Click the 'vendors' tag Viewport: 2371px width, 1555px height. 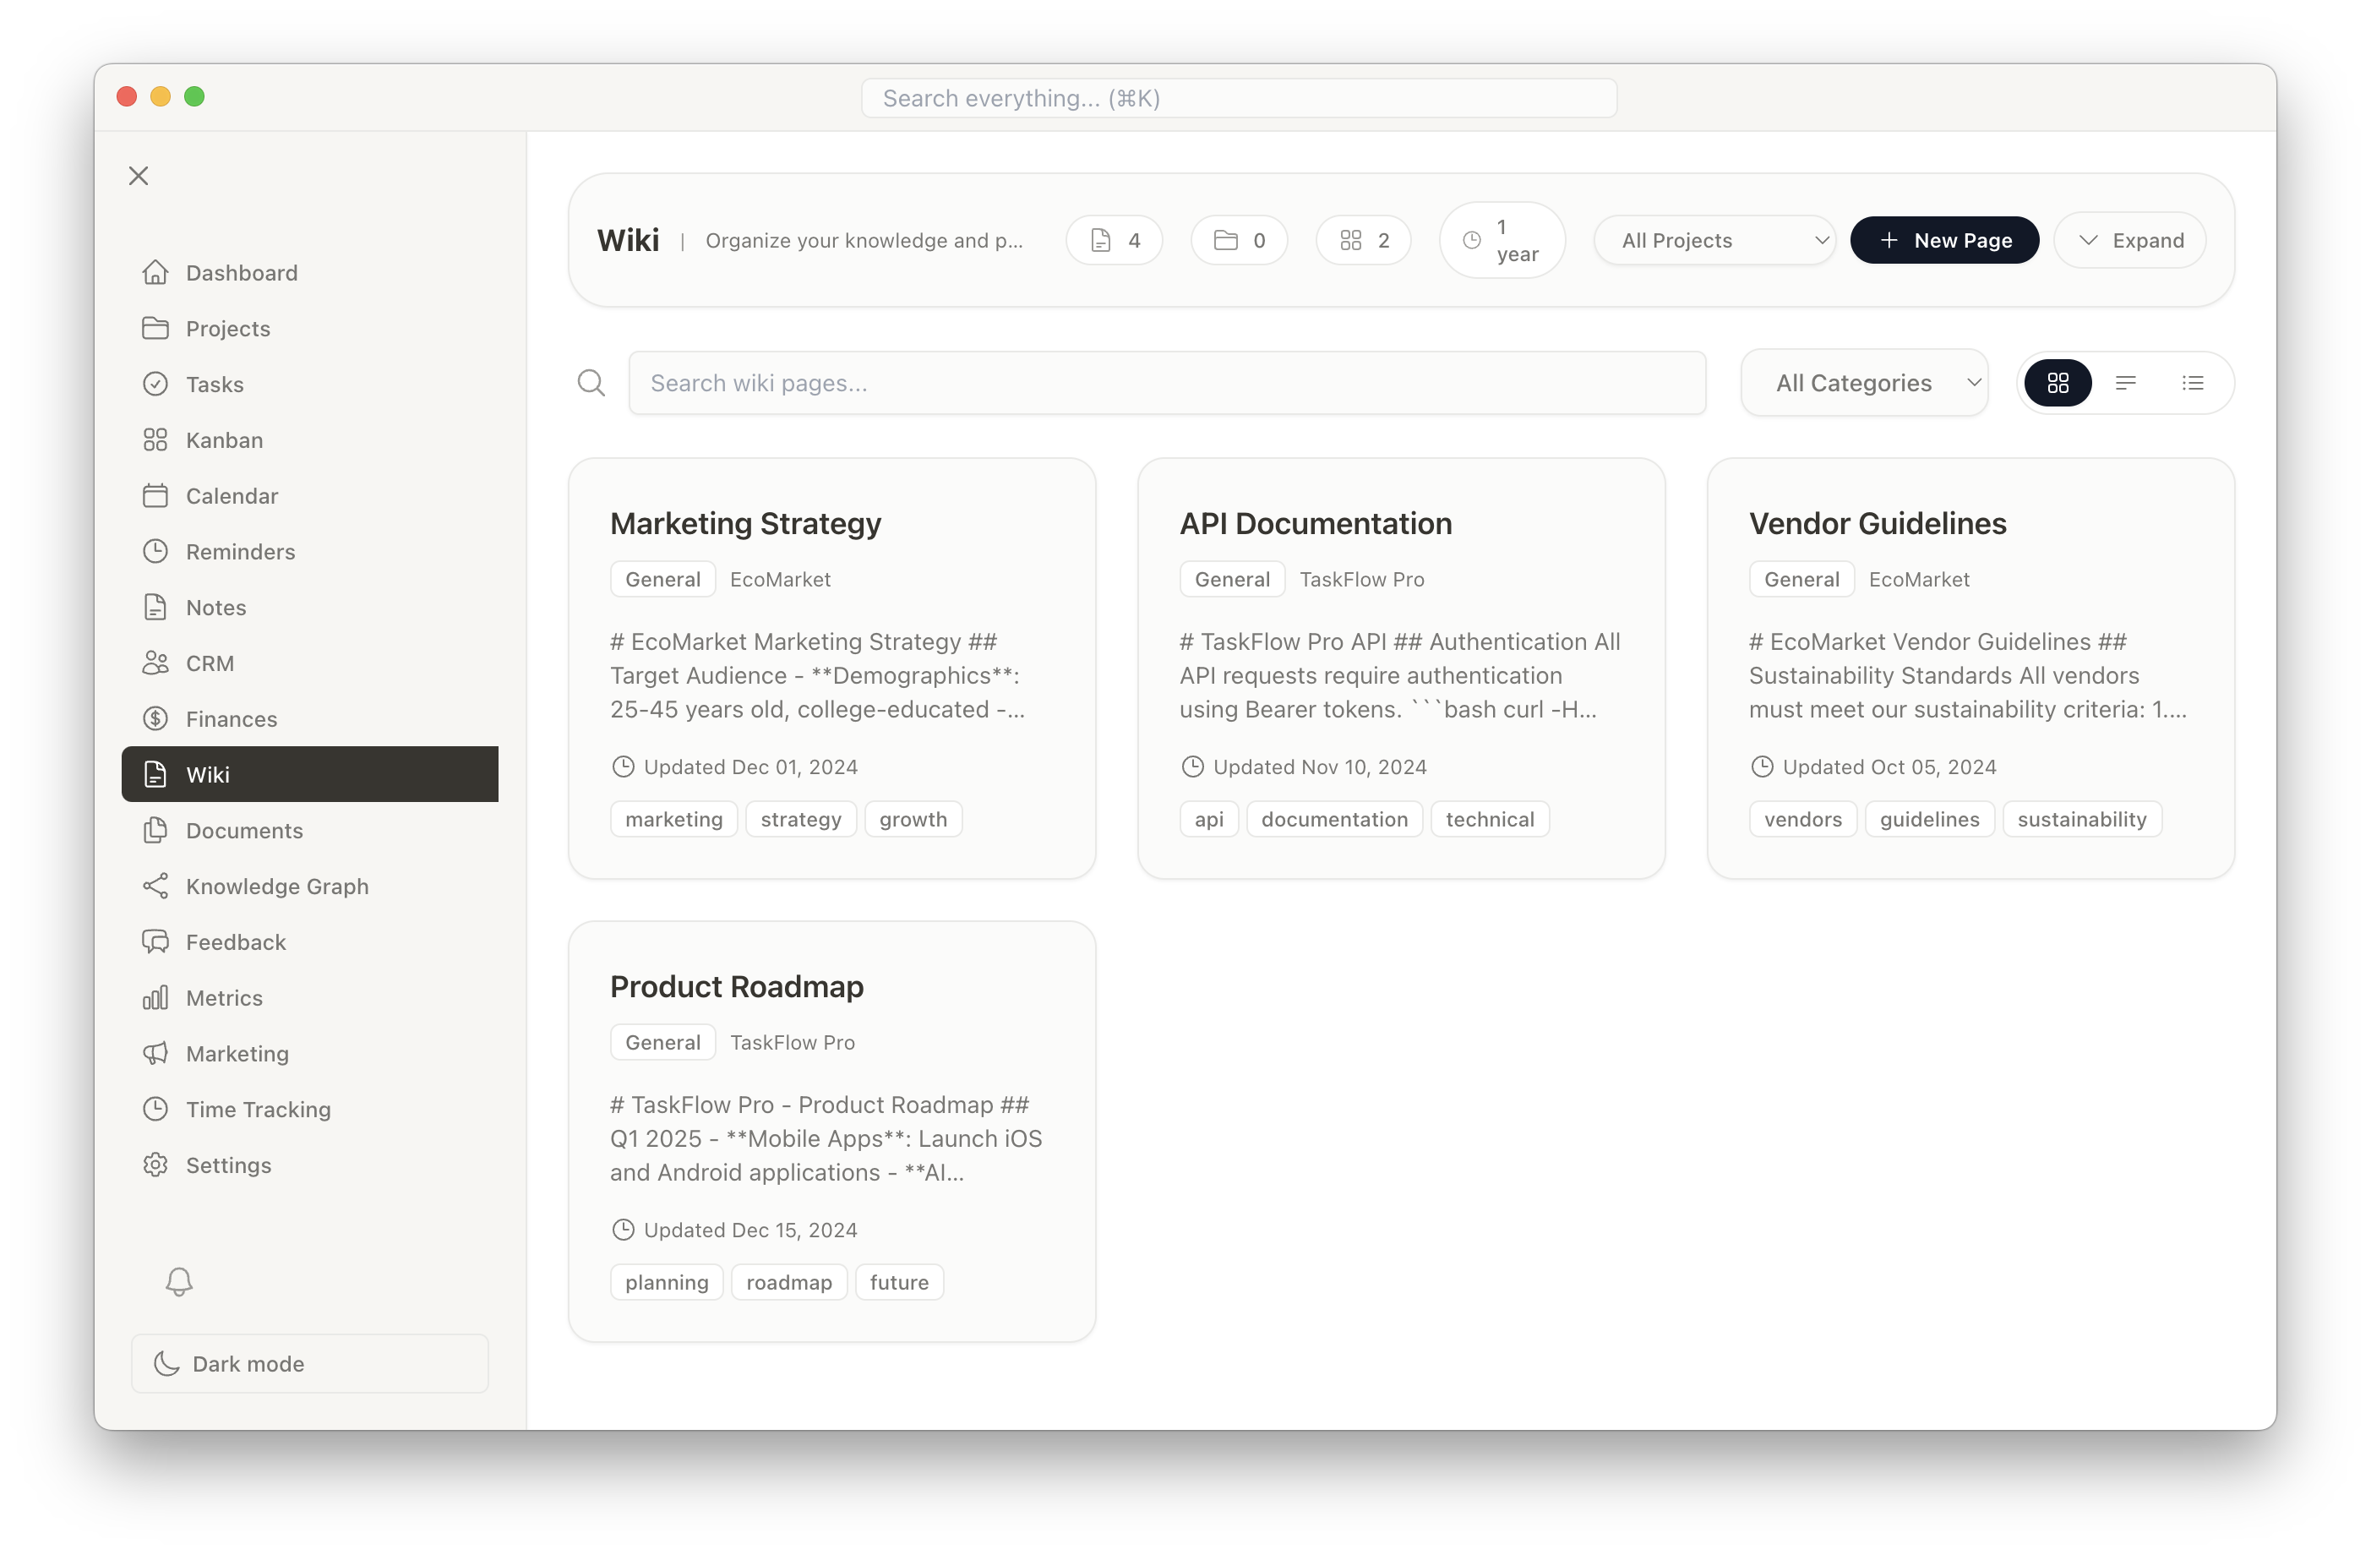pos(1802,819)
